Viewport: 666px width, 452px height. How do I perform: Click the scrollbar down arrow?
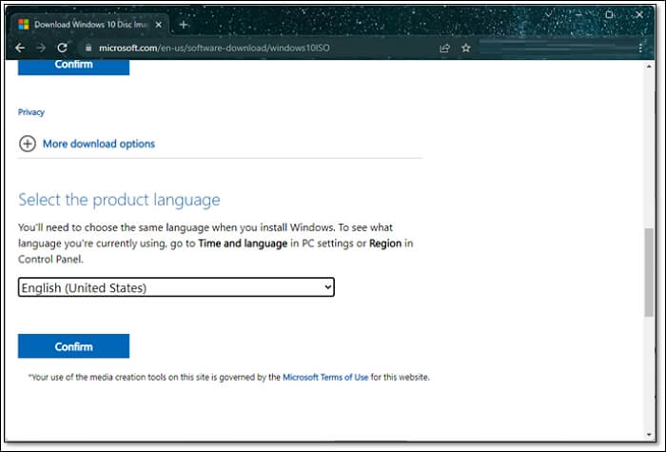point(649,434)
